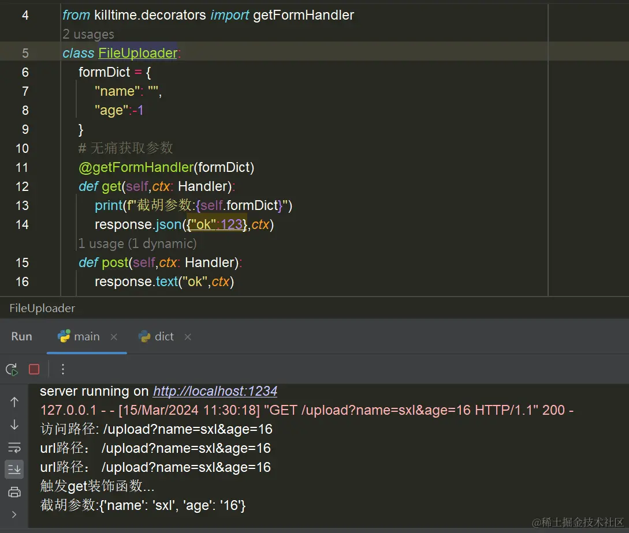Click the "name" dictionary key
629x533 pixels.
click(117, 91)
